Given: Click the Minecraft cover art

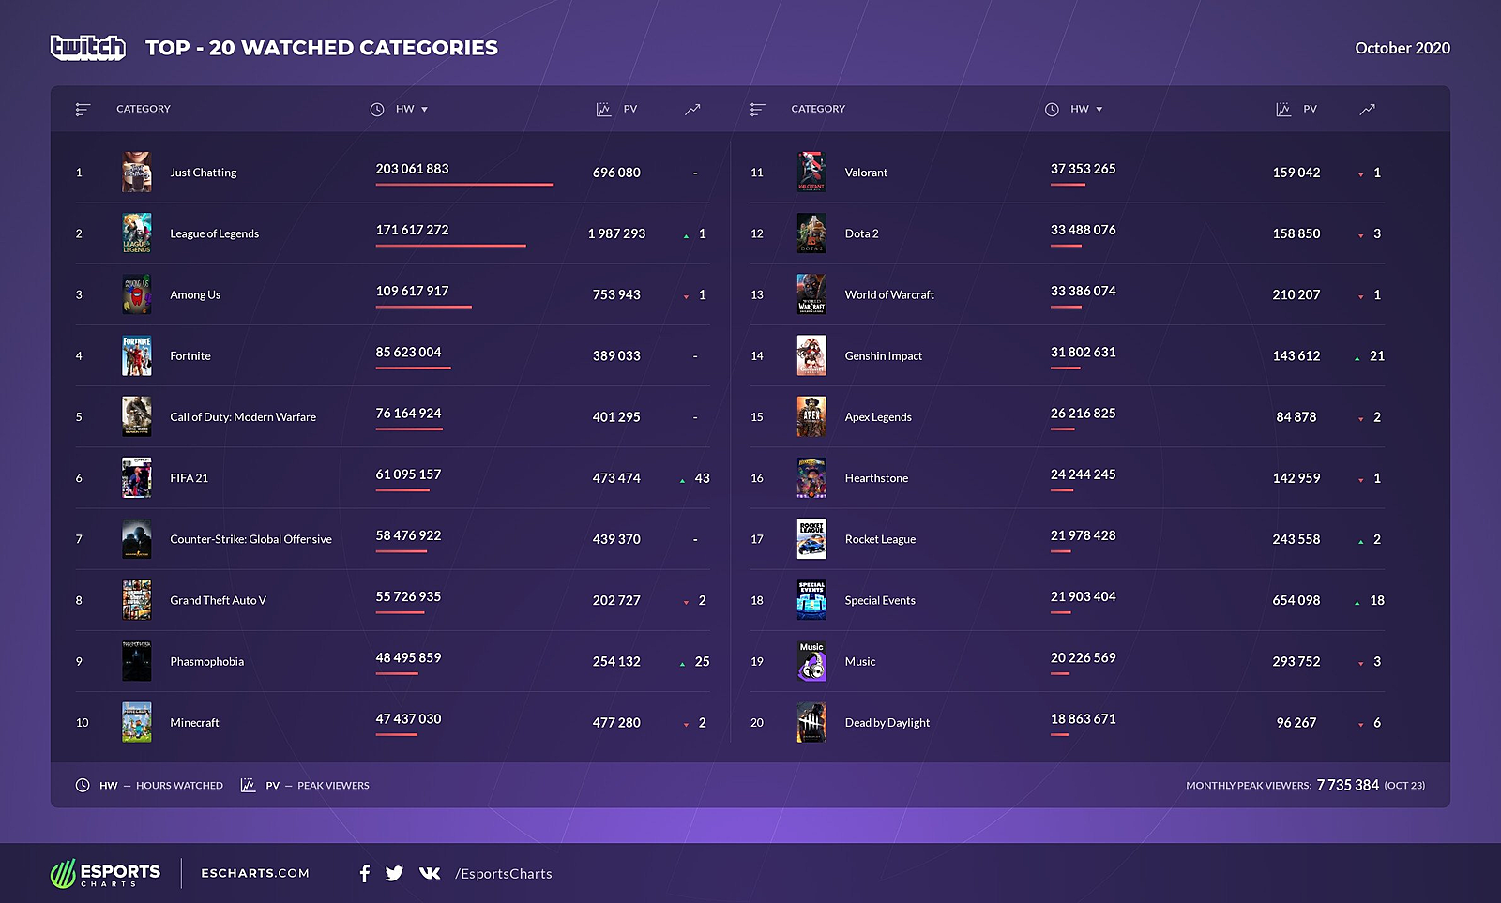Looking at the screenshot, I should [x=137, y=722].
